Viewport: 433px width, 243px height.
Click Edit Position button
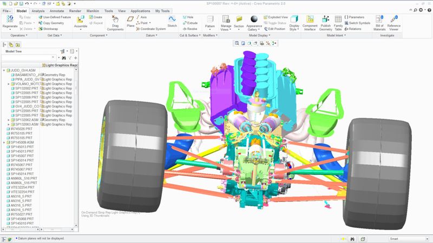pyautogui.click(x=274, y=29)
